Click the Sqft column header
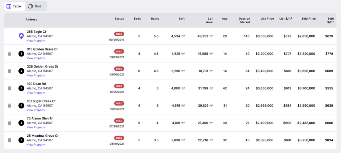 (181, 19)
